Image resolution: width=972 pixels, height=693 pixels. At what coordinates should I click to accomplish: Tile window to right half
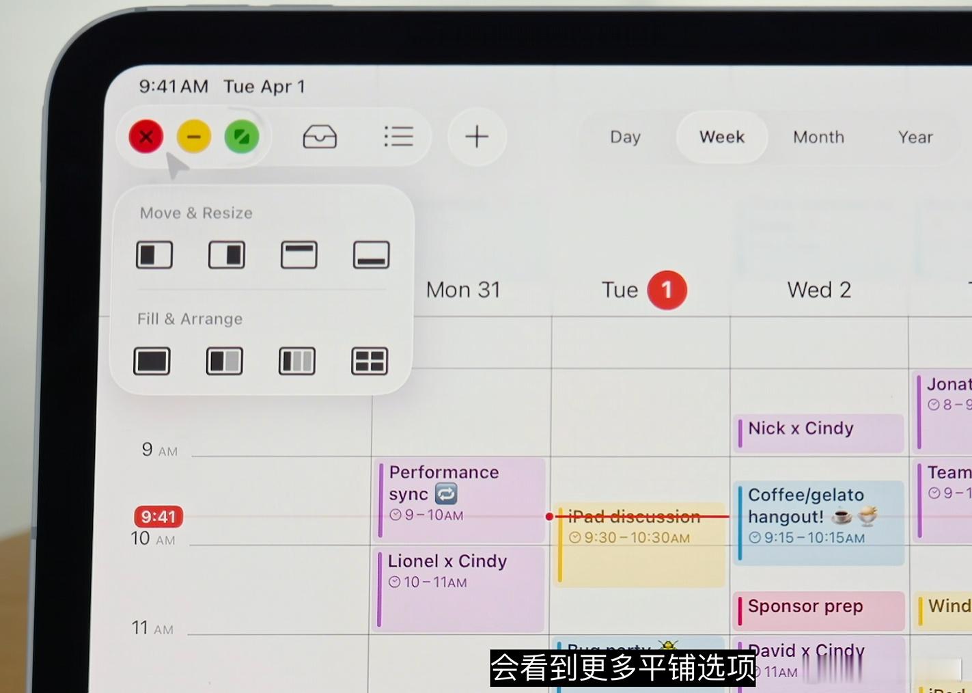(x=227, y=255)
